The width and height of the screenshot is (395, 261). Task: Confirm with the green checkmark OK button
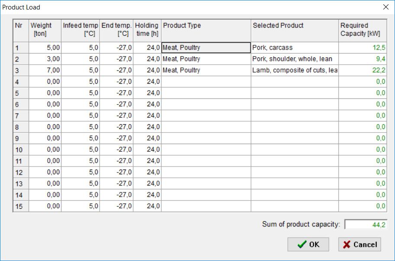[308, 245]
